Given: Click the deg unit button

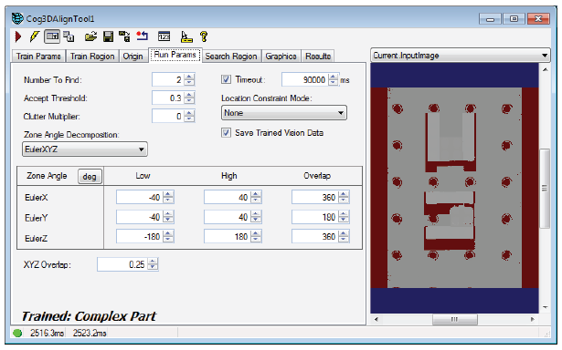Looking at the screenshot, I should [90, 177].
